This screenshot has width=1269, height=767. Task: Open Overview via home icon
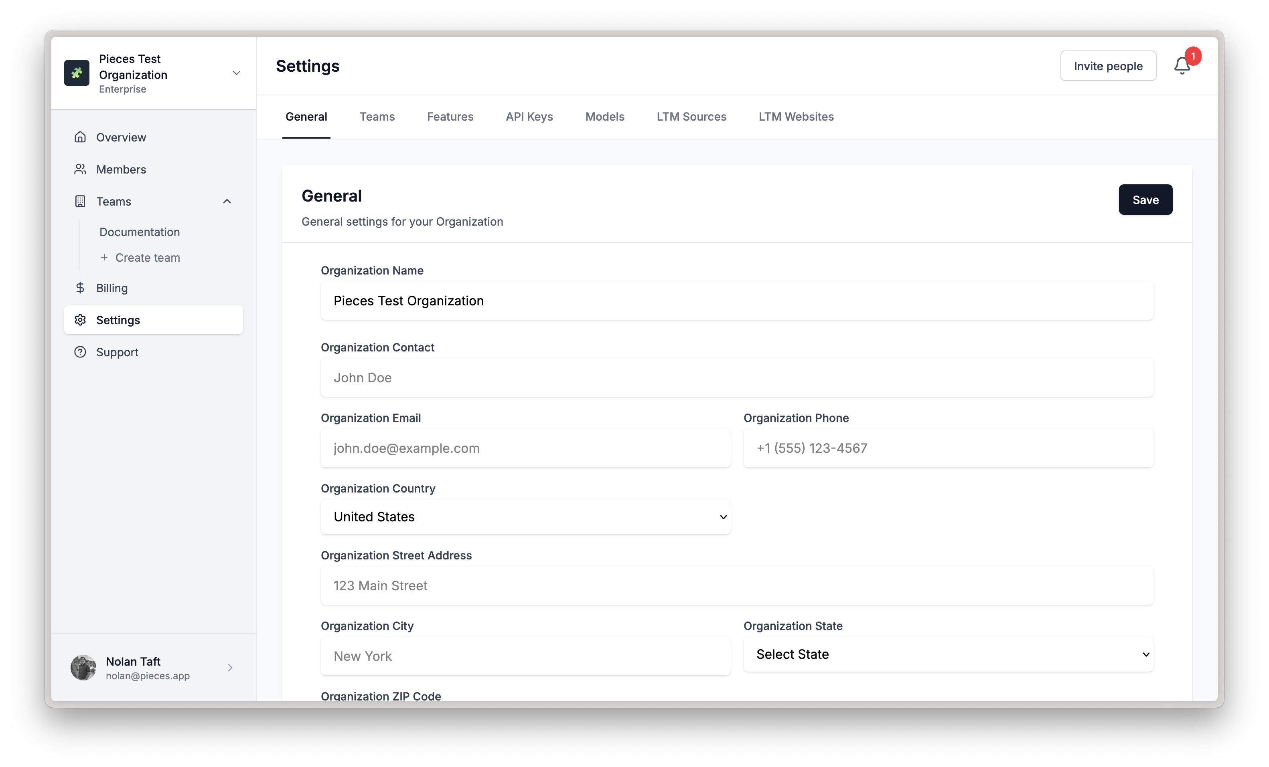80,137
